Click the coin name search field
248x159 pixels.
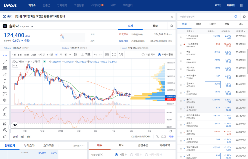206,17
